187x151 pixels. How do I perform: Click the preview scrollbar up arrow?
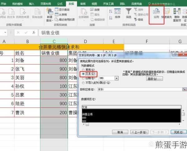click(183, 111)
